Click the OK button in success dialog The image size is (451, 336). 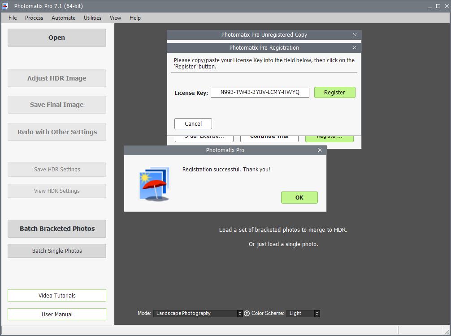tap(299, 197)
